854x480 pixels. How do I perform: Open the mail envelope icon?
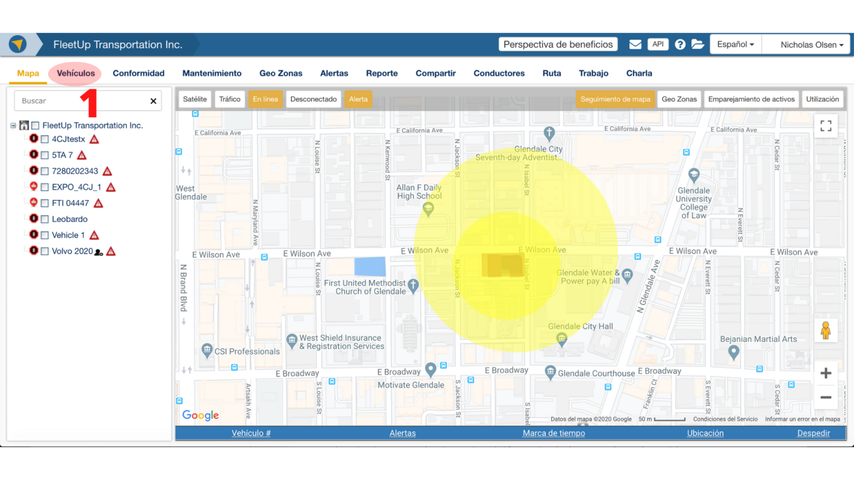coord(635,44)
